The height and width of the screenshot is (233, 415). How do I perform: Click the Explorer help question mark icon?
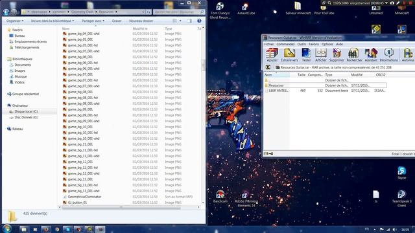tap(199, 21)
